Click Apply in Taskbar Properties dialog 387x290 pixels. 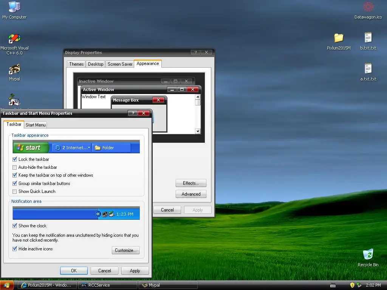tap(135, 270)
